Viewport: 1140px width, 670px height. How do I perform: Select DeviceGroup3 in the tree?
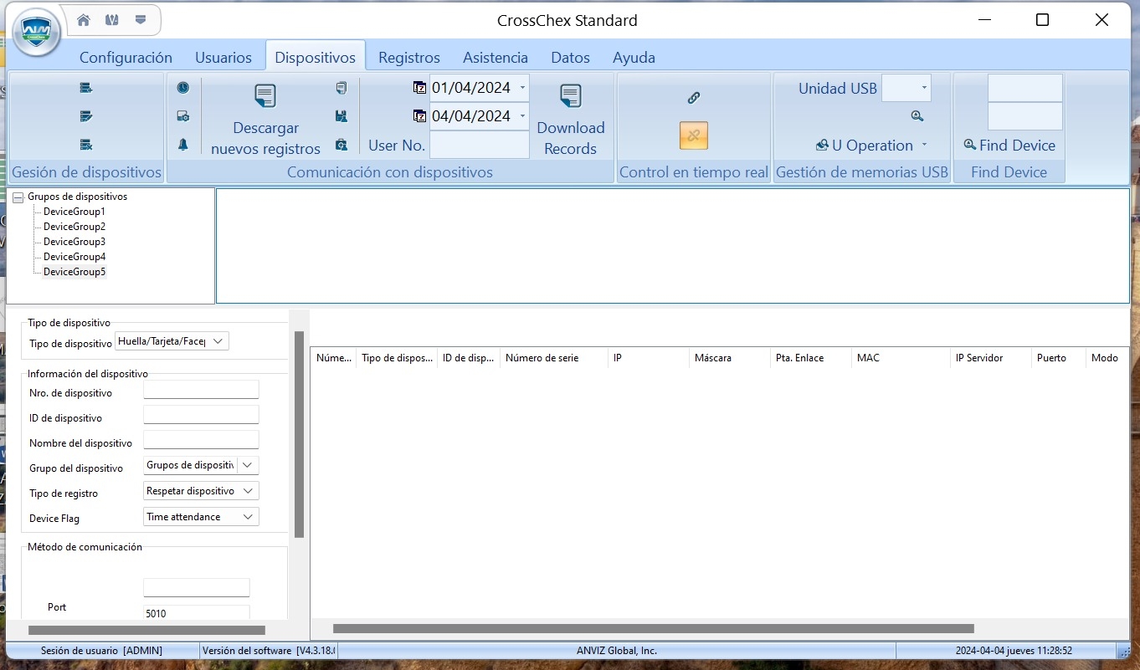tap(74, 243)
